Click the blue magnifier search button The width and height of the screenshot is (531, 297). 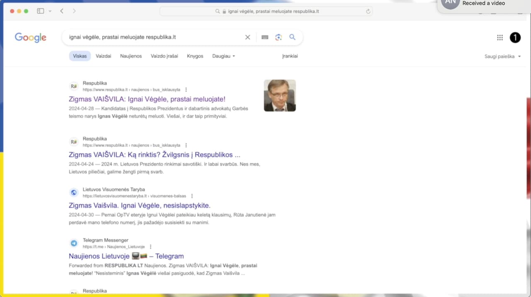[292, 37]
